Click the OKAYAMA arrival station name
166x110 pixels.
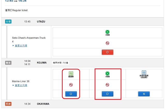[43, 104]
